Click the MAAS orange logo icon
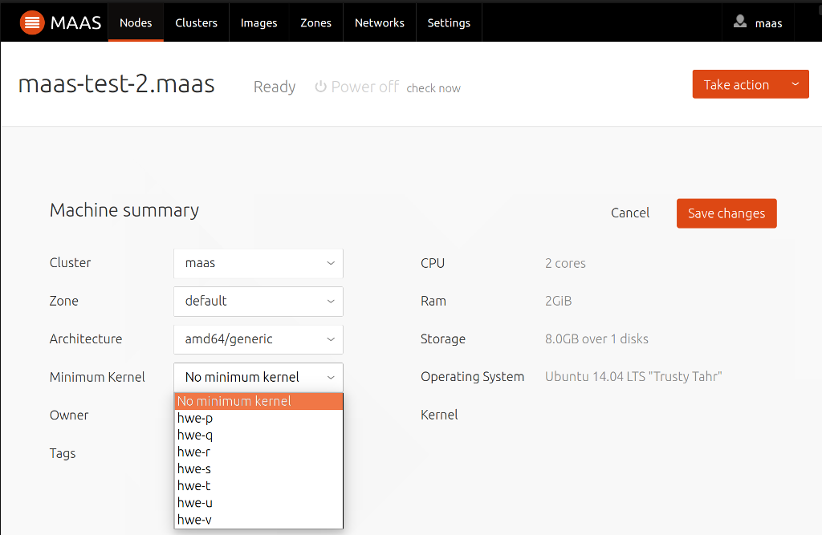This screenshot has height=535, width=822. [x=32, y=22]
